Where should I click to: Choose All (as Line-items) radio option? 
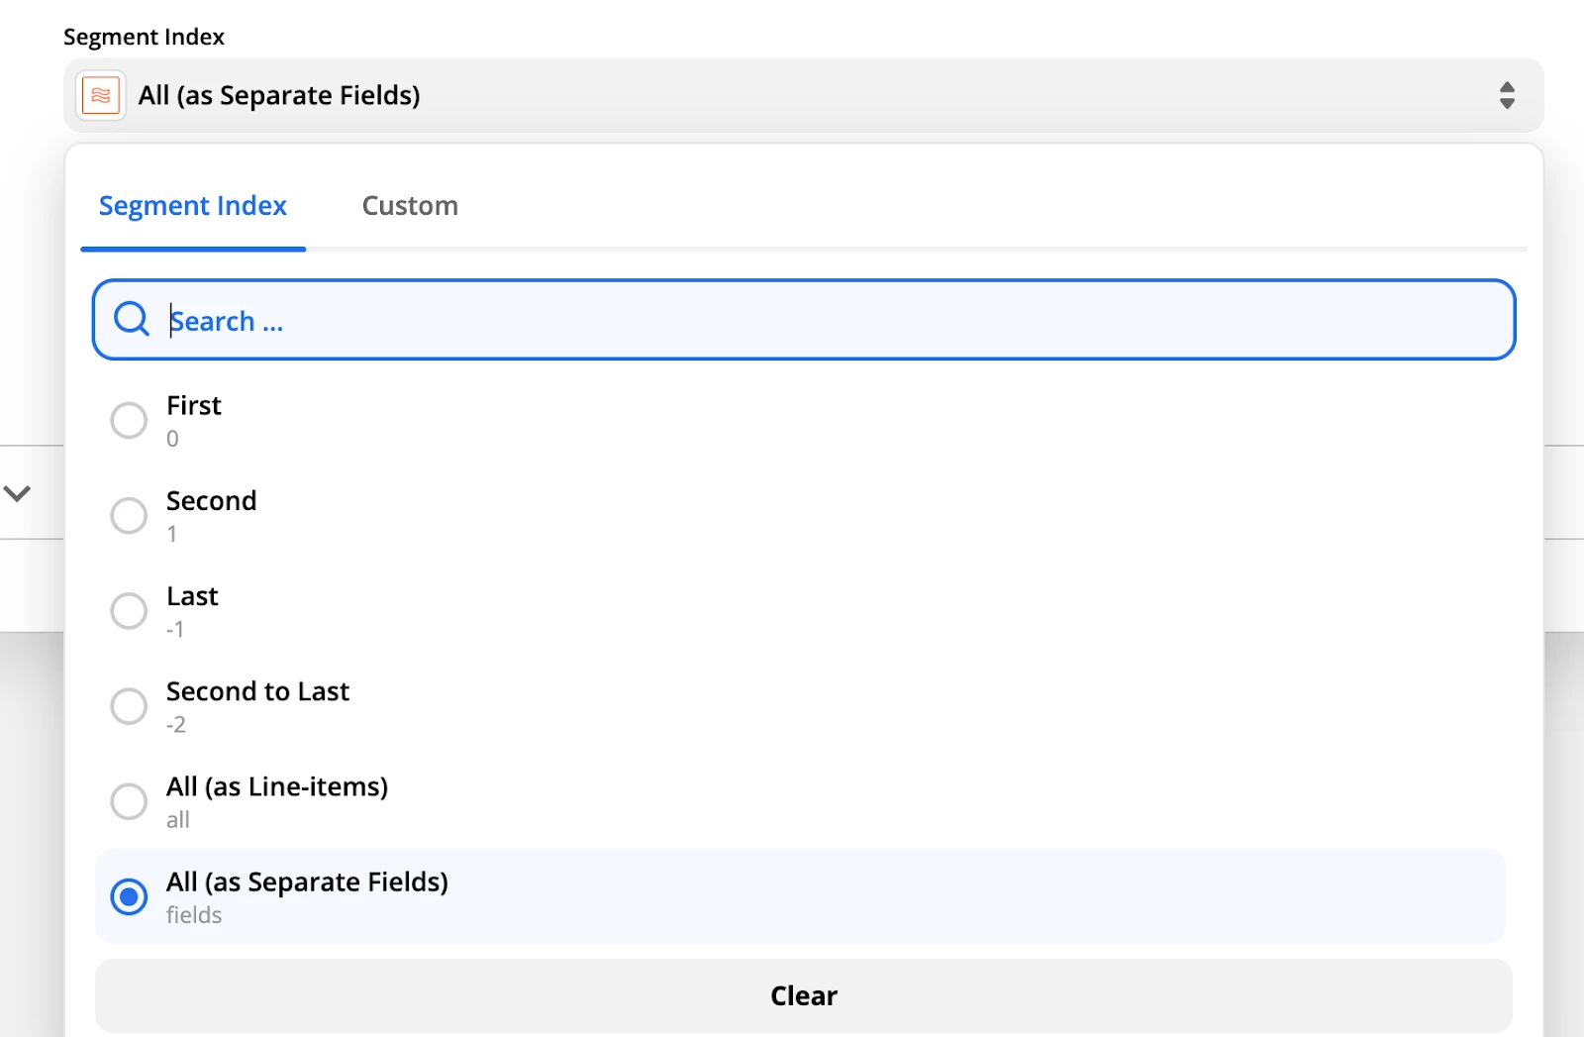click(129, 801)
